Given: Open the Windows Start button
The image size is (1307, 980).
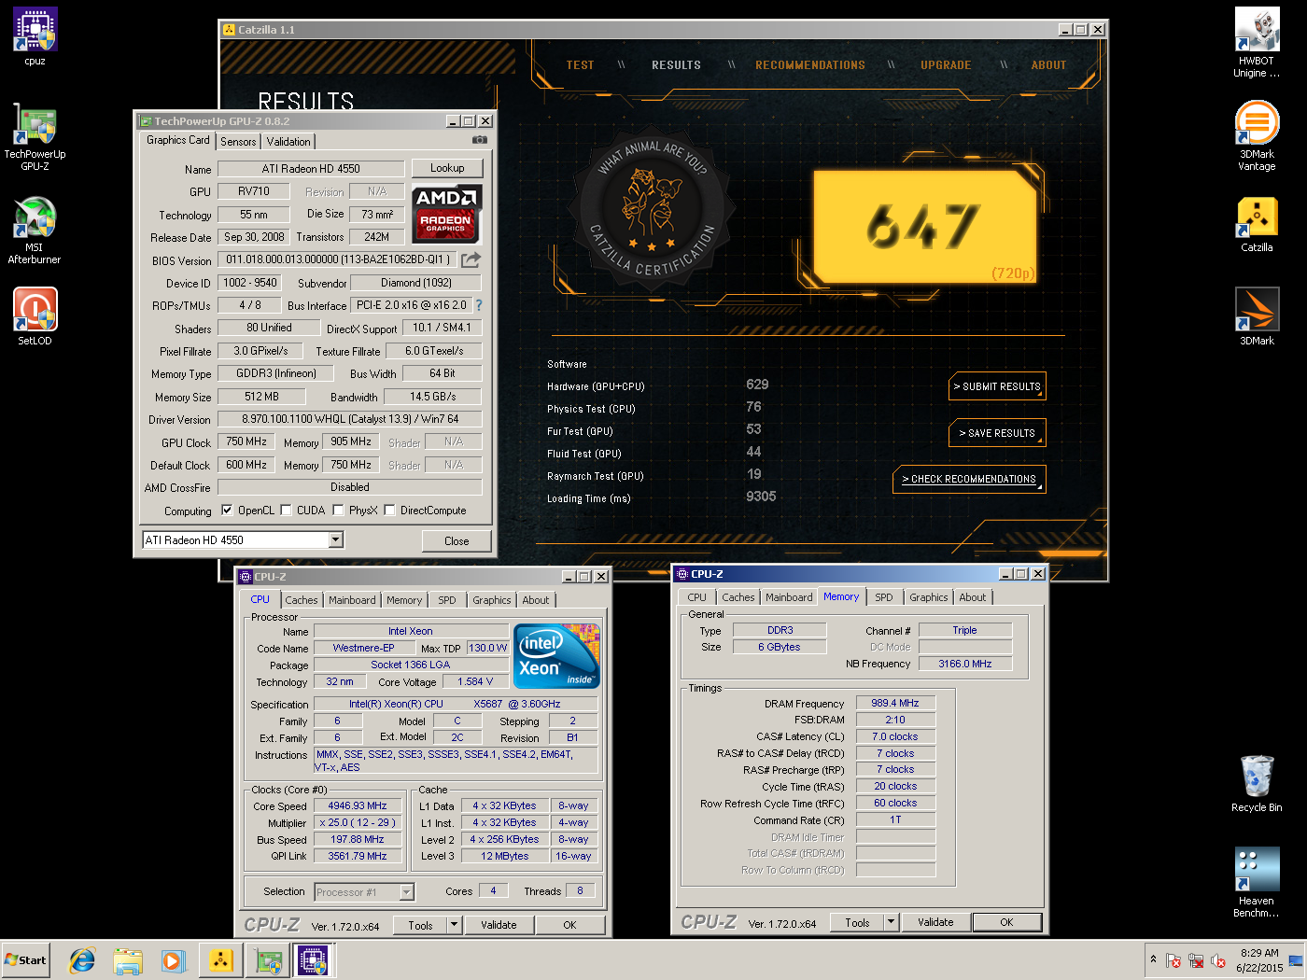Looking at the screenshot, I should (x=25, y=959).
